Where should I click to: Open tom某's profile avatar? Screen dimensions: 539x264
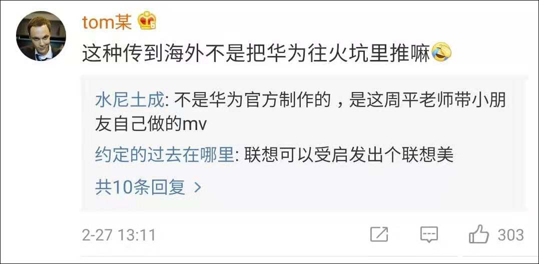click(41, 36)
